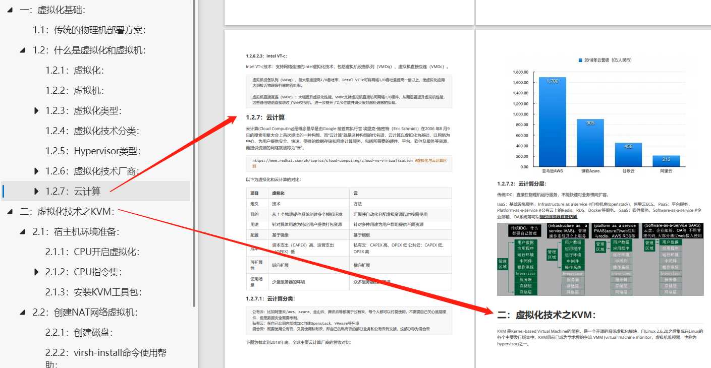This screenshot has height=368, width=711.
Task: Click heading 1.2.7.2: 云计算分层
Action: (x=521, y=184)
